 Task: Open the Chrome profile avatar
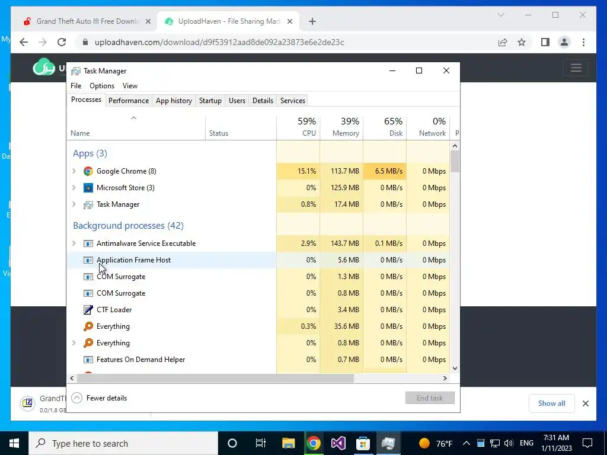pos(564,42)
